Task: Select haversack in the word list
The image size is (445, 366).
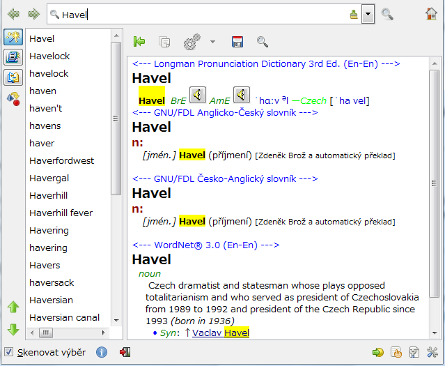Action: point(52,283)
